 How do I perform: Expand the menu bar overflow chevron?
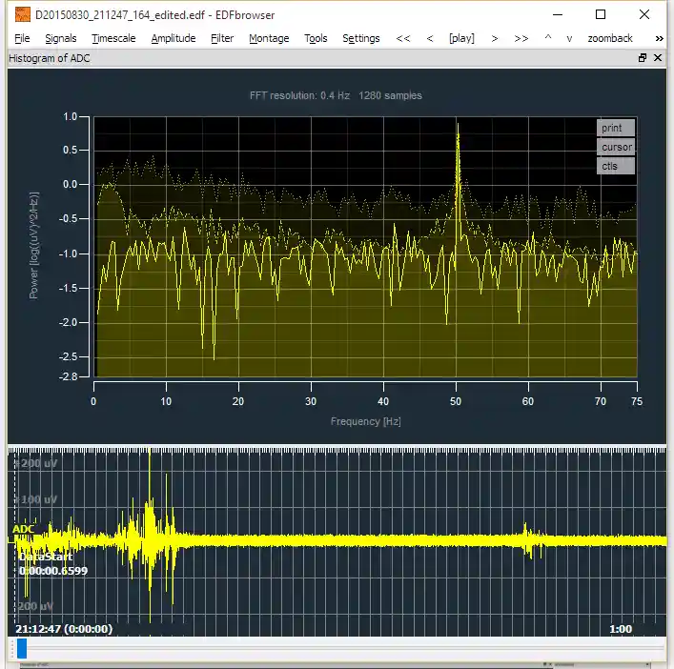click(x=660, y=38)
